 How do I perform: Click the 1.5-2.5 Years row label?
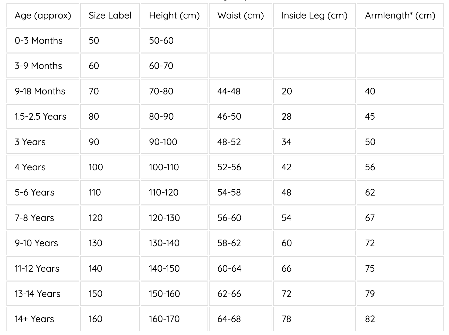pos(40,117)
